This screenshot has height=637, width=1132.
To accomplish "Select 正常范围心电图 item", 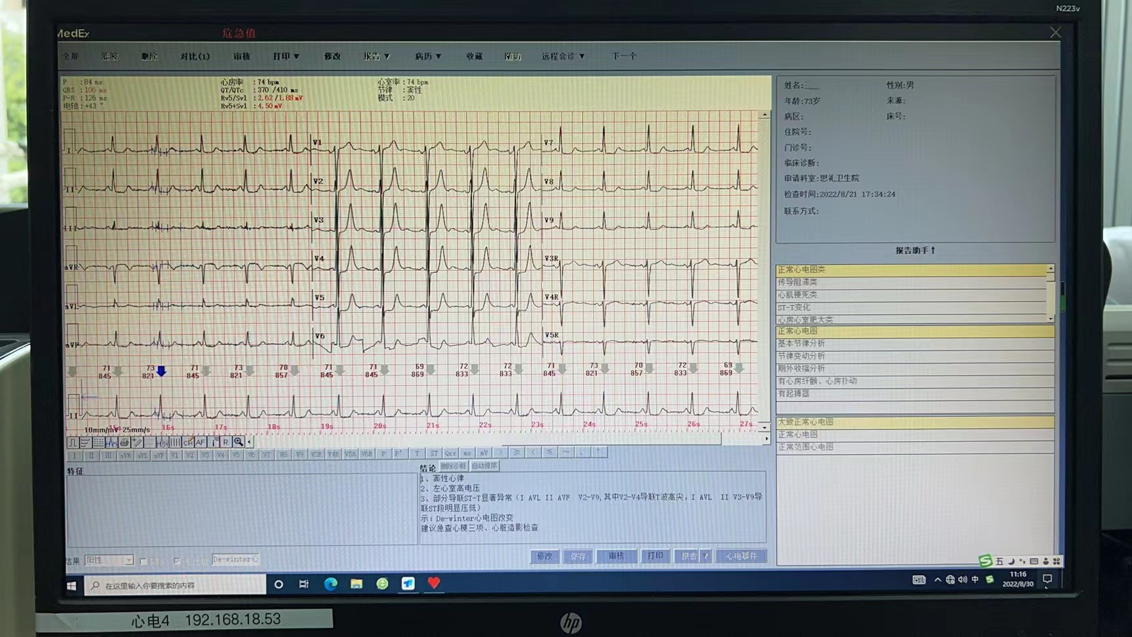I will [x=915, y=447].
